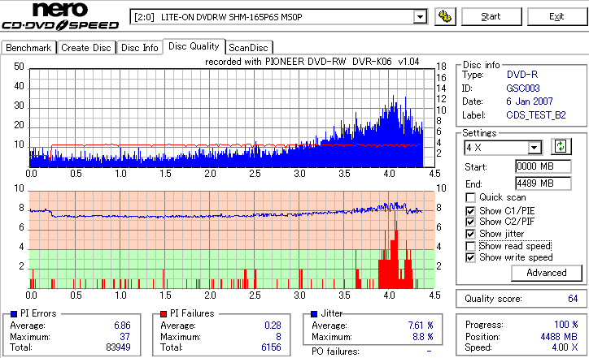Enable the Quick scan checkbox
Viewport: 589px width, 358px height.
[470, 197]
